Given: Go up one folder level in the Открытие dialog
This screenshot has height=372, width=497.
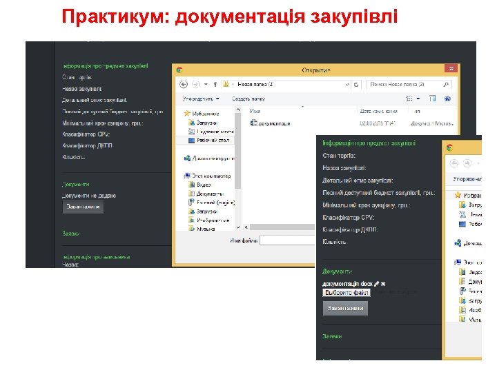Looking at the screenshot, I should (215, 85).
